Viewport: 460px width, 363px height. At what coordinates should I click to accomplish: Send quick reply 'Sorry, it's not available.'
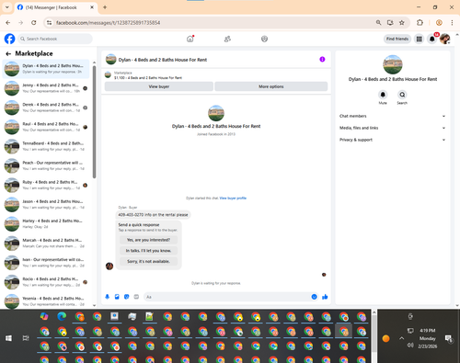point(148,261)
